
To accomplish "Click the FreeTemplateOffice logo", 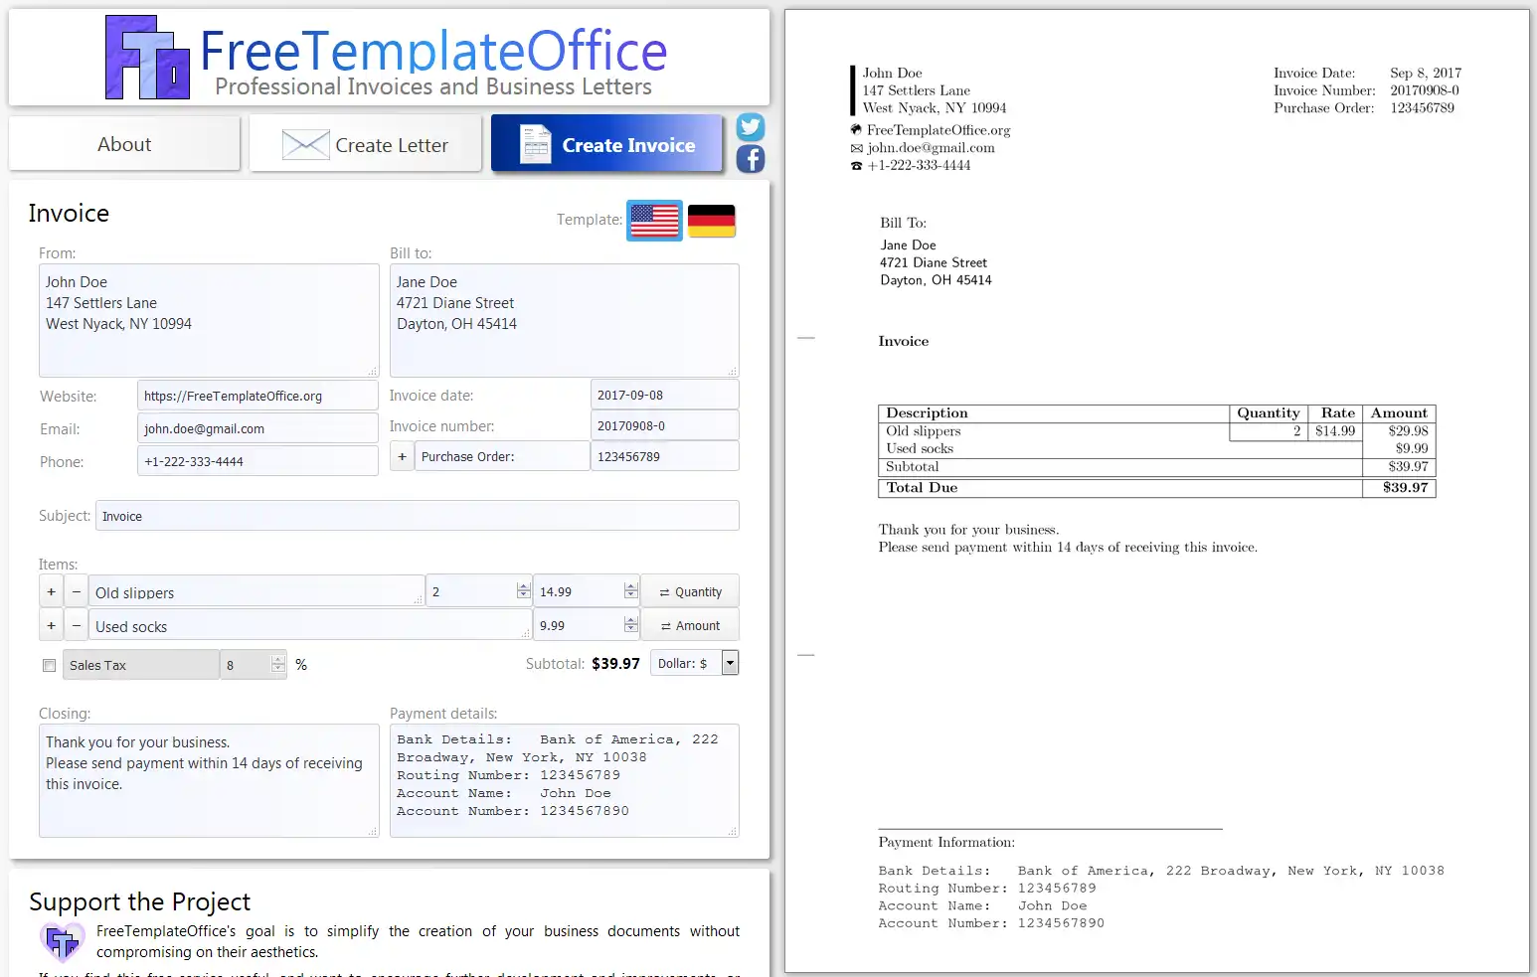I will 387,58.
